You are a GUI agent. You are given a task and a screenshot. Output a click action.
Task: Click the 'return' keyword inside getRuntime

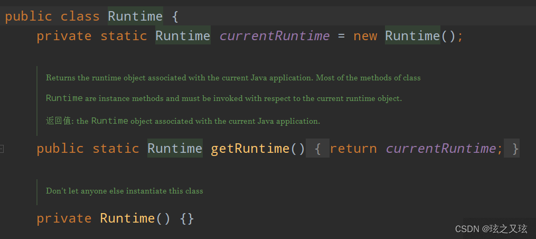(353, 149)
